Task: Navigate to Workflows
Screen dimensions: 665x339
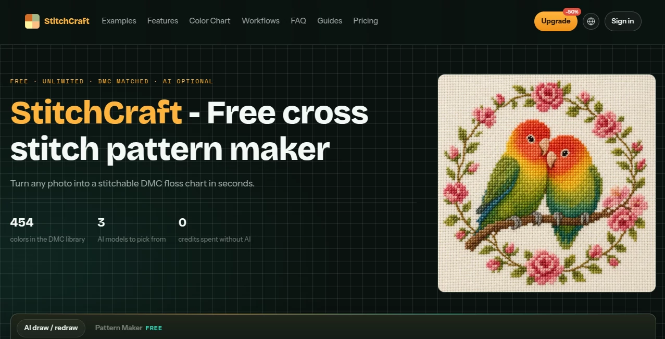Action: click(260, 21)
